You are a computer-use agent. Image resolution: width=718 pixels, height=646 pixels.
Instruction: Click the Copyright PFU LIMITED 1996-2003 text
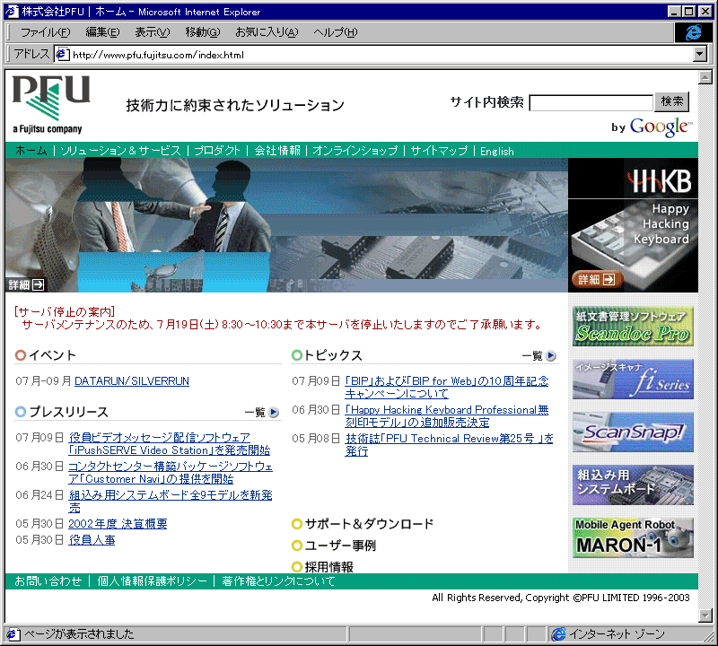click(560, 598)
